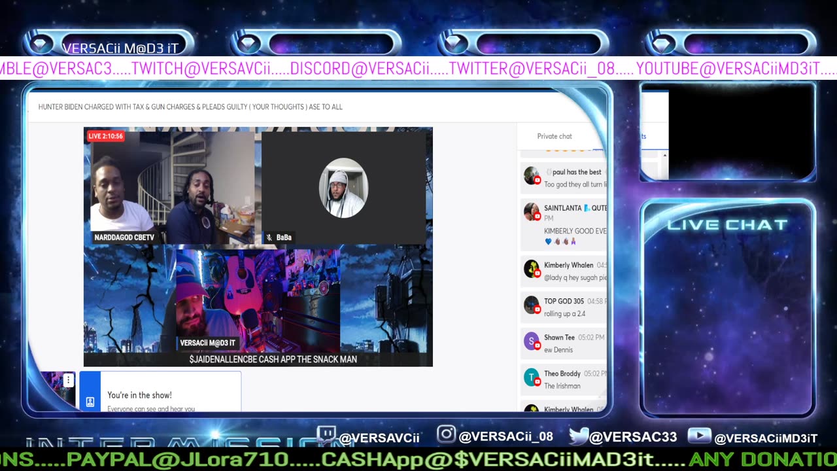Click the message "KIMBERLY GOOD EVE"
837x471 pixels.
coord(575,231)
